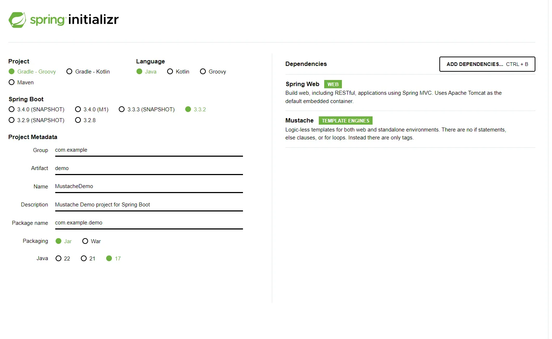
Task: Pick Spring Boot version 3.2.8
Action: tap(78, 120)
